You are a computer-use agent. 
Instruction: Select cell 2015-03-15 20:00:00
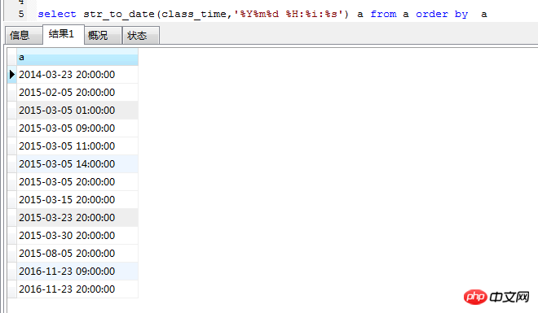coord(77,200)
